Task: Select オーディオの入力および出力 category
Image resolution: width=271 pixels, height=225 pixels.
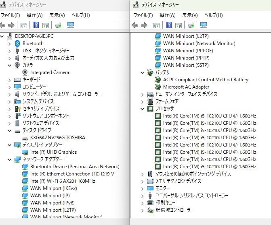Action: [48, 58]
